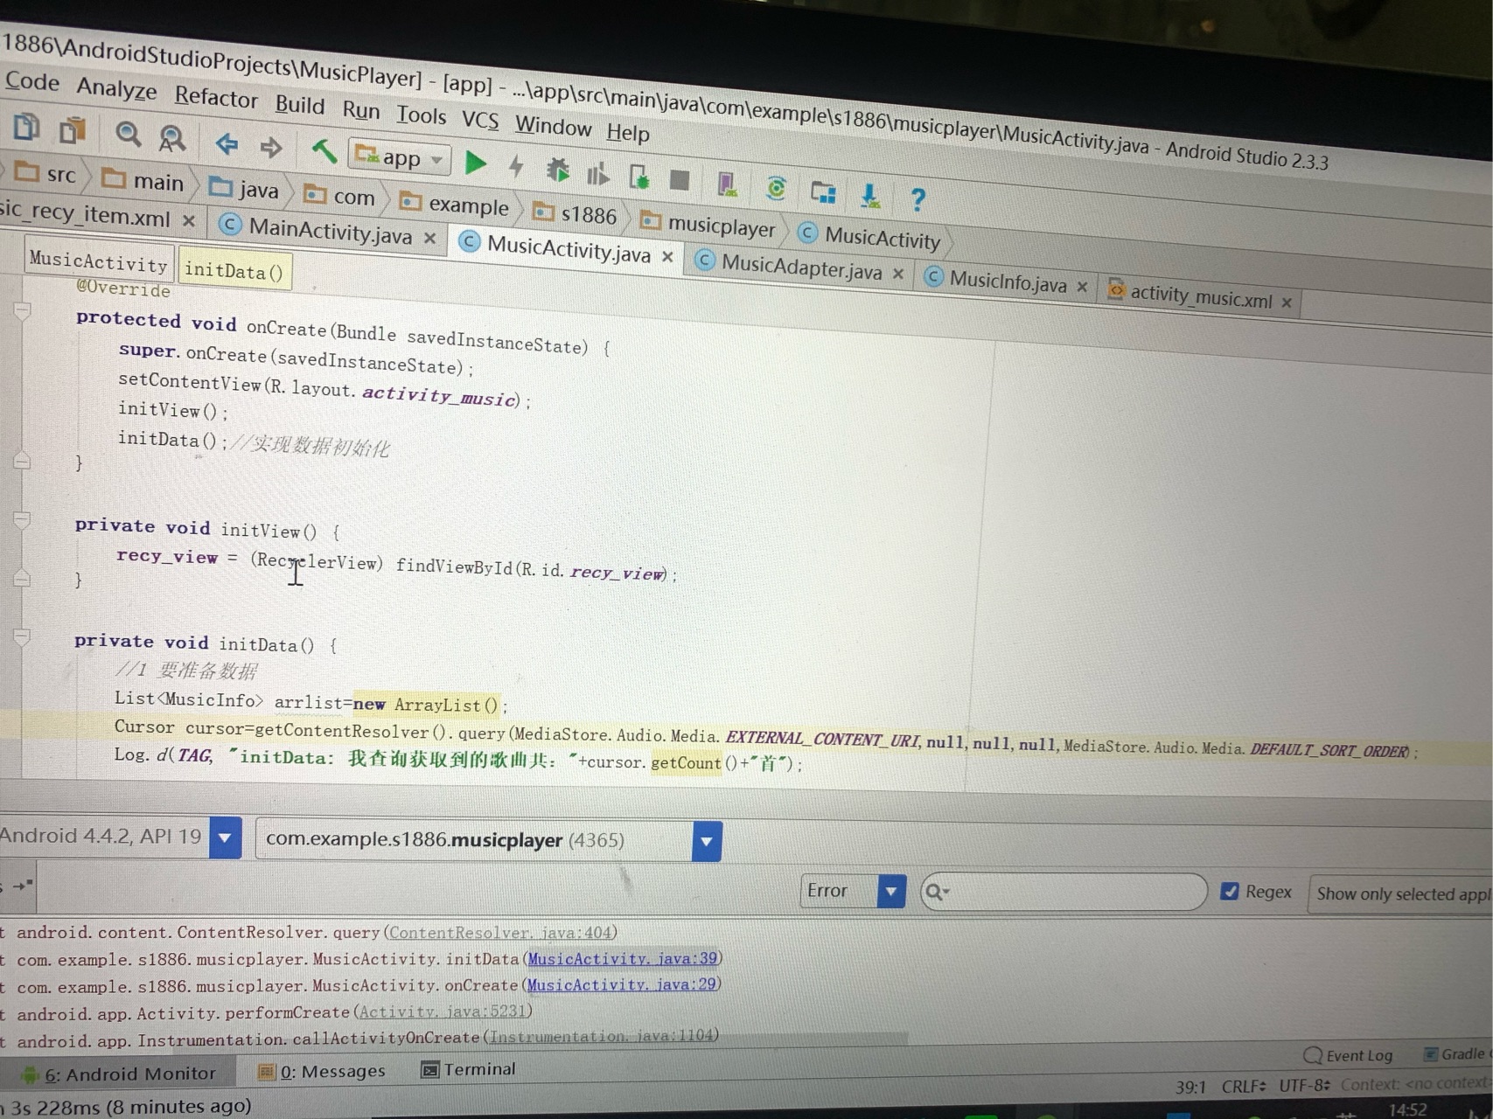1493x1119 pixels.
Task: Open the Event Log tool window
Action: tap(1348, 1055)
